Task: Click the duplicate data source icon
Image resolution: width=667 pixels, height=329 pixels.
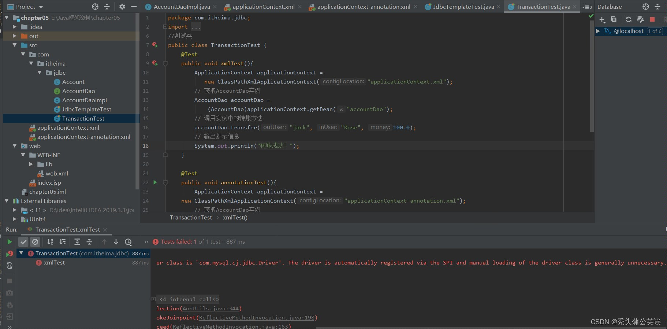Action: coord(614,19)
